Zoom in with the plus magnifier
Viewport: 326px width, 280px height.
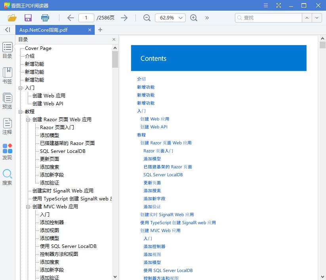[x=194, y=18]
